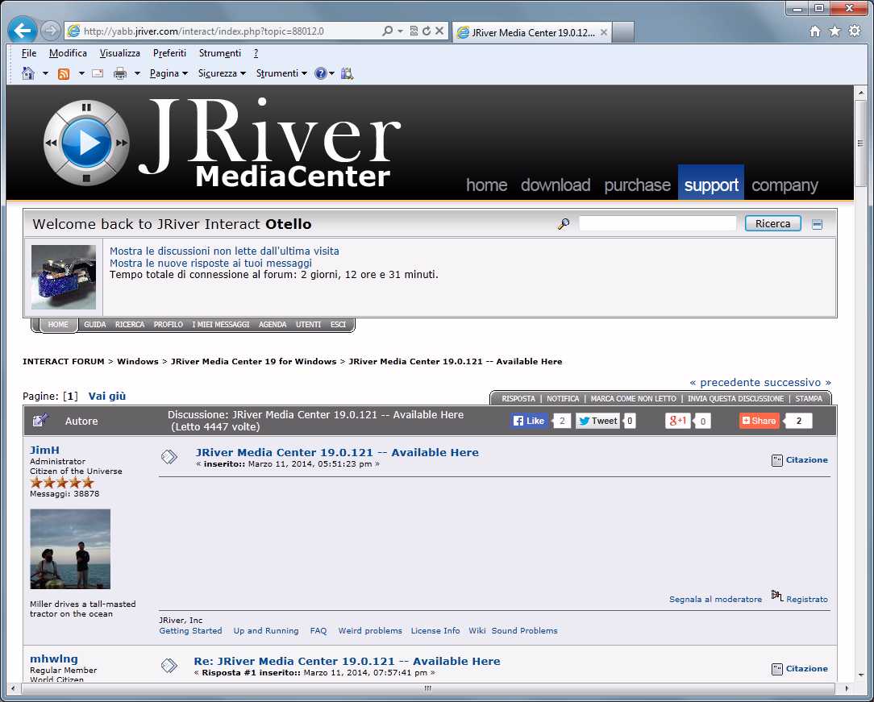Screen dimensions: 874x702
Task: Refresh the page with the reload icon
Action: (x=427, y=31)
